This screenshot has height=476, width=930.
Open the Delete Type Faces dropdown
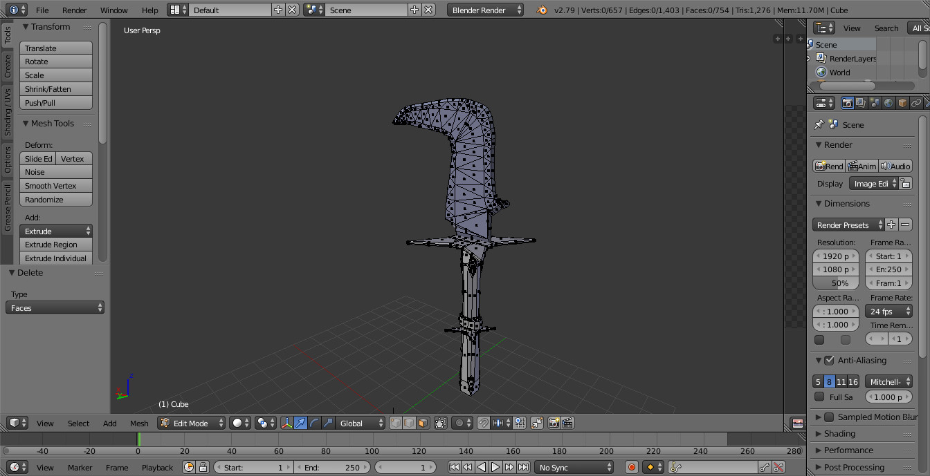pos(55,308)
